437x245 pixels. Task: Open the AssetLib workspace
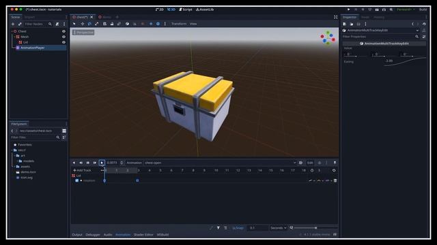coord(205,10)
